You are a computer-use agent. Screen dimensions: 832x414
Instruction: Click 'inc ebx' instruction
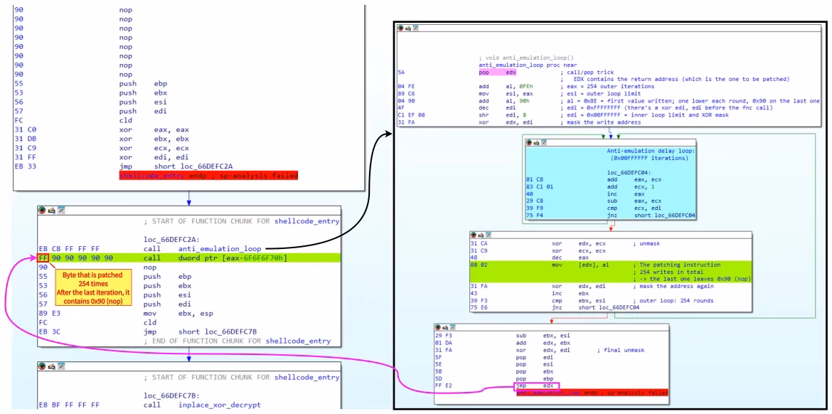pos(570,293)
